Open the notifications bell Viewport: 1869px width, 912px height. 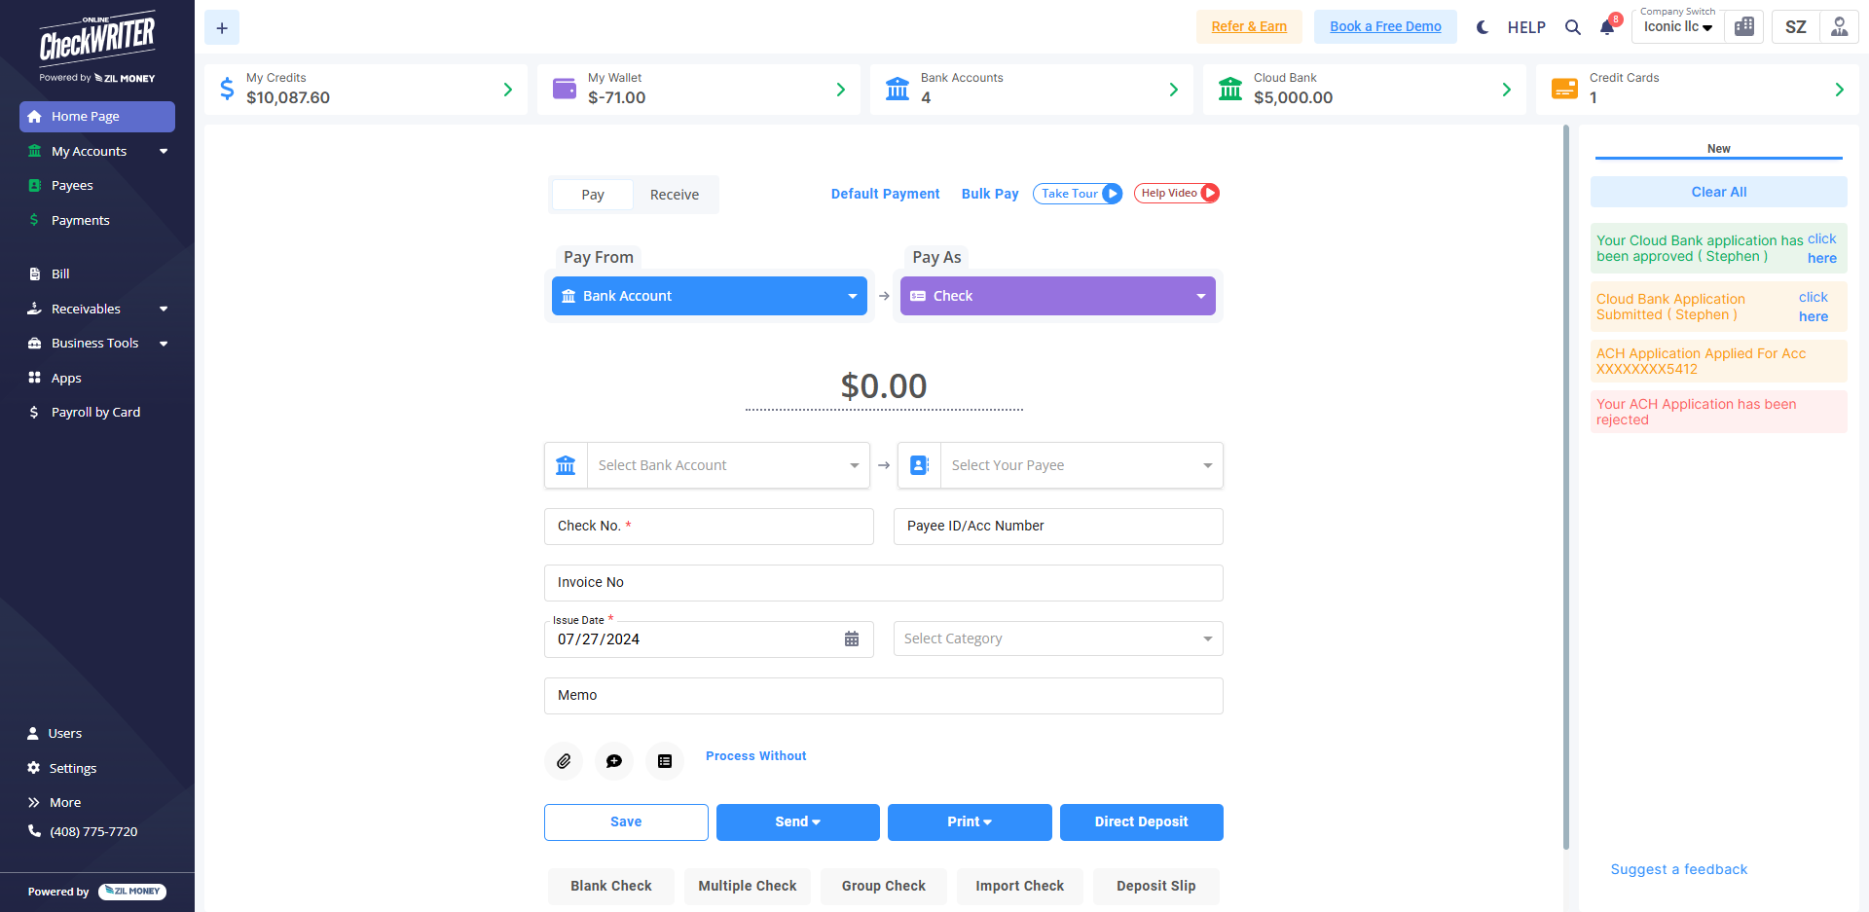click(1607, 27)
